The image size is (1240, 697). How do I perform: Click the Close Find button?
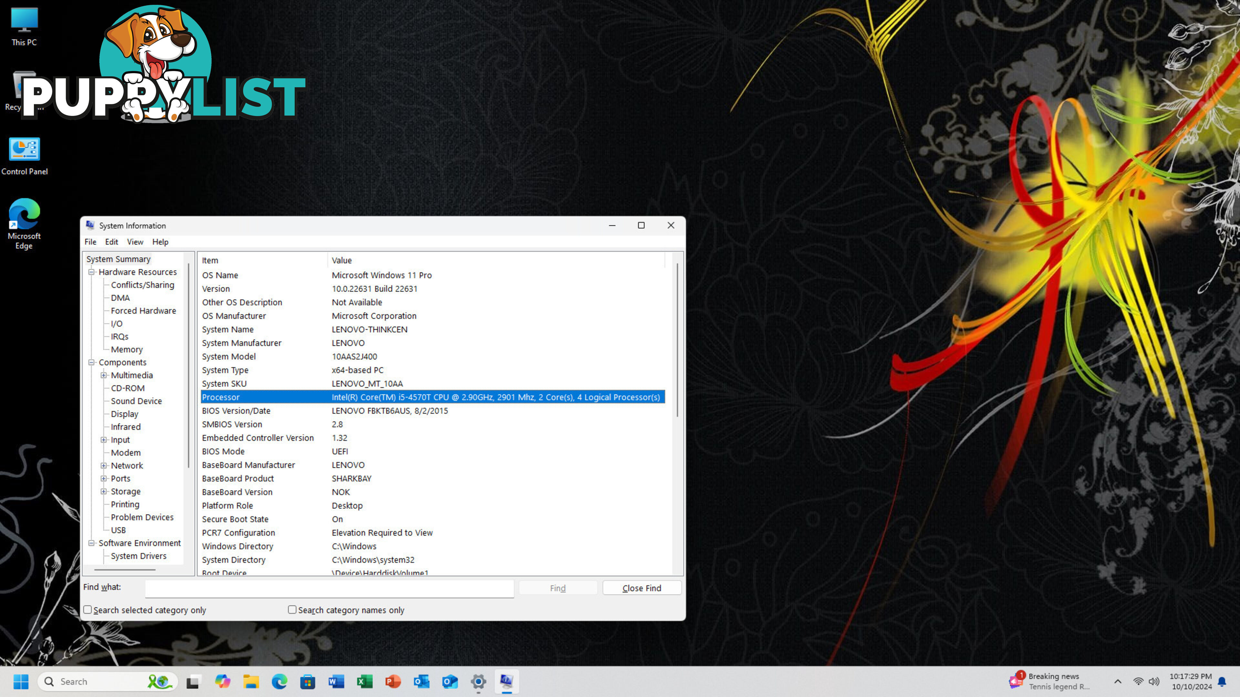click(642, 588)
